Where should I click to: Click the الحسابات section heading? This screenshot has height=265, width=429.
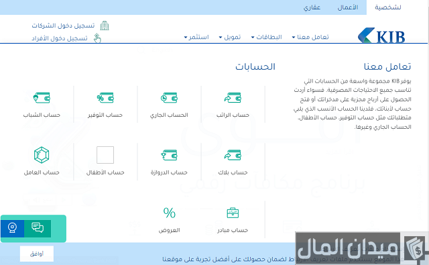[x=255, y=66]
